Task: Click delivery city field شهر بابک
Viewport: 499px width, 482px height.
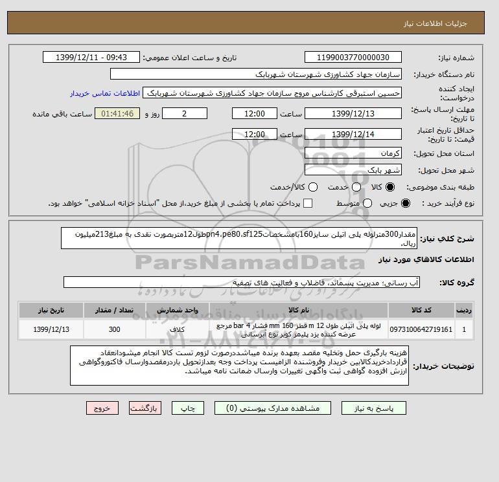Action: pyautogui.click(x=353, y=170)
